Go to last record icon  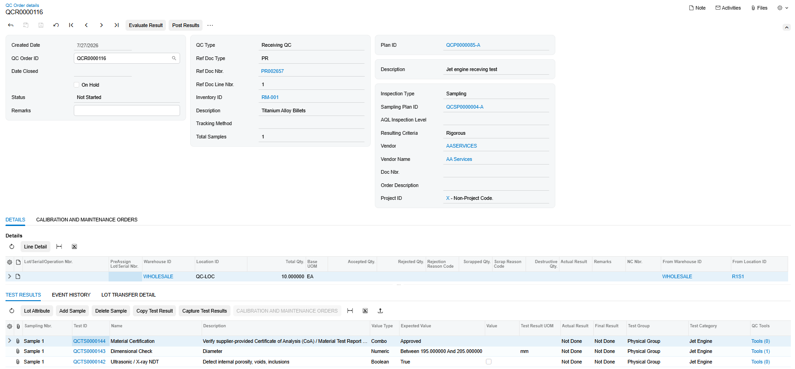pos(116,25)
